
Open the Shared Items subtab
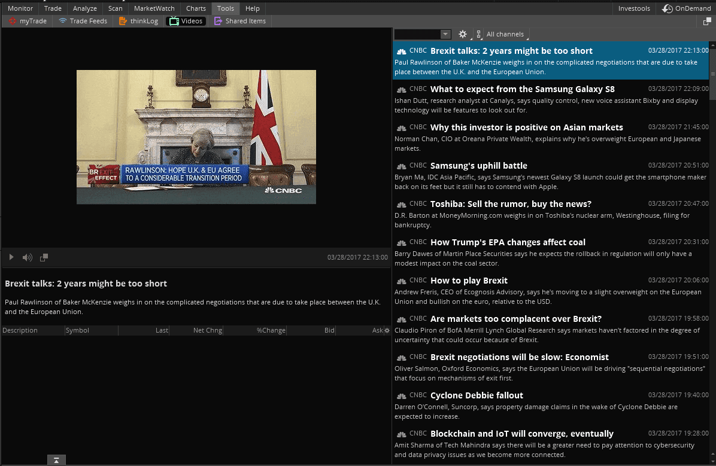point(239,21)
